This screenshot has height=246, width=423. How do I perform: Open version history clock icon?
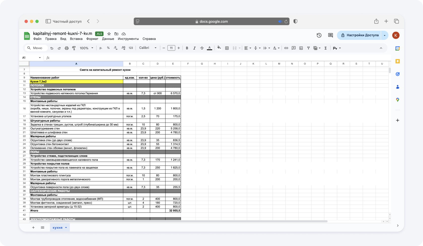point(319,35)
